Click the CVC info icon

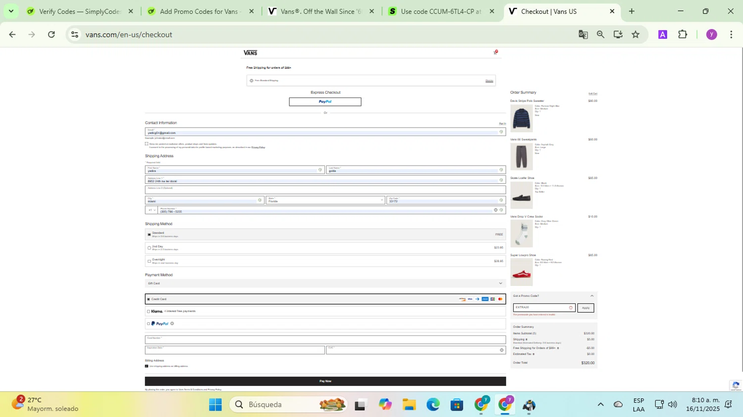pos(501,350)
